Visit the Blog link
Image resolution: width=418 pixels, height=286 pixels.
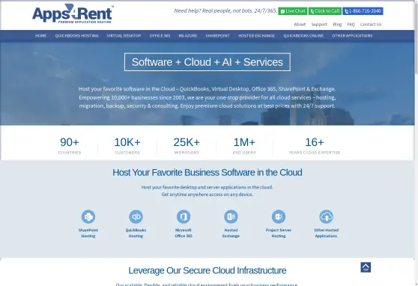pos(337,24)
